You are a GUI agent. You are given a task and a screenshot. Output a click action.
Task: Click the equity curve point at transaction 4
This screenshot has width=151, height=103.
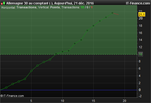pyautogui.click(x=25, y=79)
